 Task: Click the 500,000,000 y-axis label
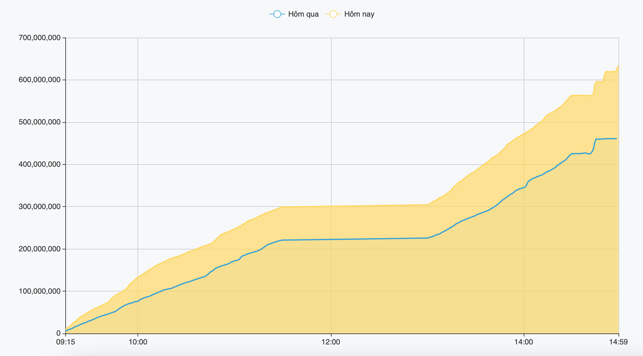coord(40,122)
